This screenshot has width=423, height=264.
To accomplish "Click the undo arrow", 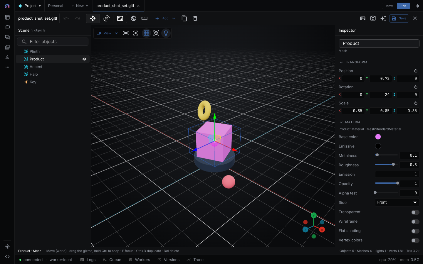I will (66, 18).
